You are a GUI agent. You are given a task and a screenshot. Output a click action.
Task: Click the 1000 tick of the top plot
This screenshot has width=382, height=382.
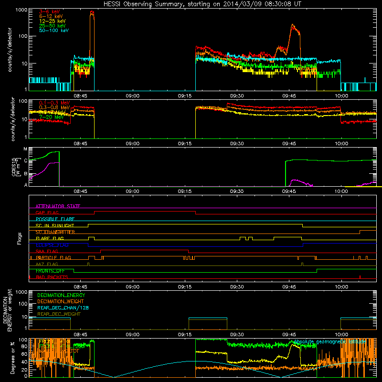[x=21, y=10]
